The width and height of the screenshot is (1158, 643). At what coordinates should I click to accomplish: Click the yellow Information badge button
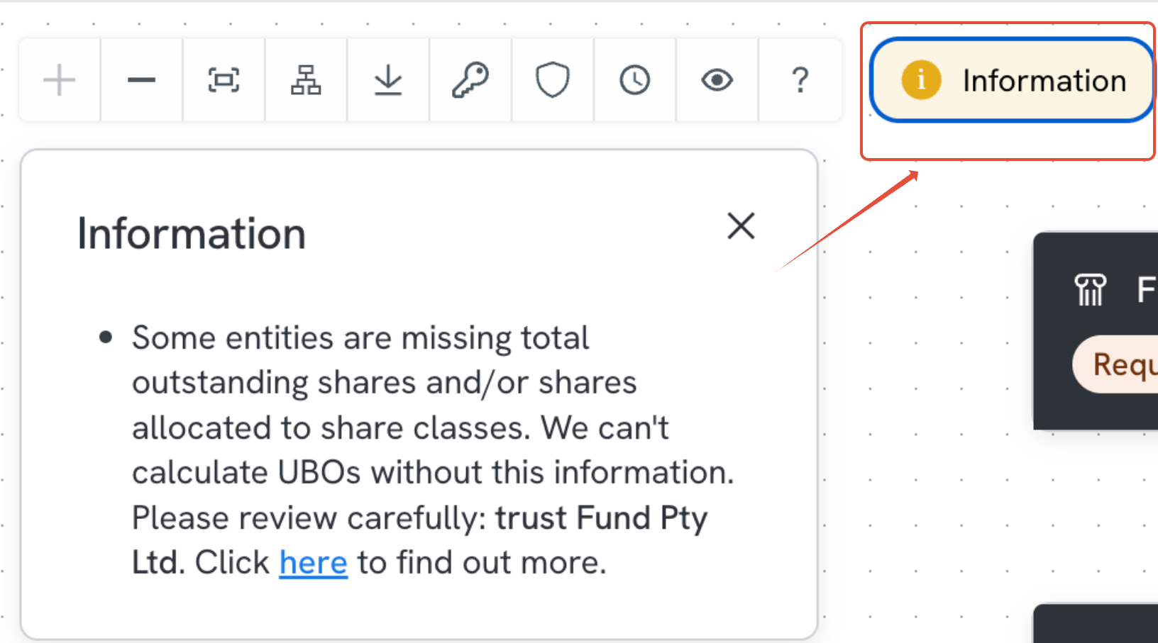(1013, 80)
